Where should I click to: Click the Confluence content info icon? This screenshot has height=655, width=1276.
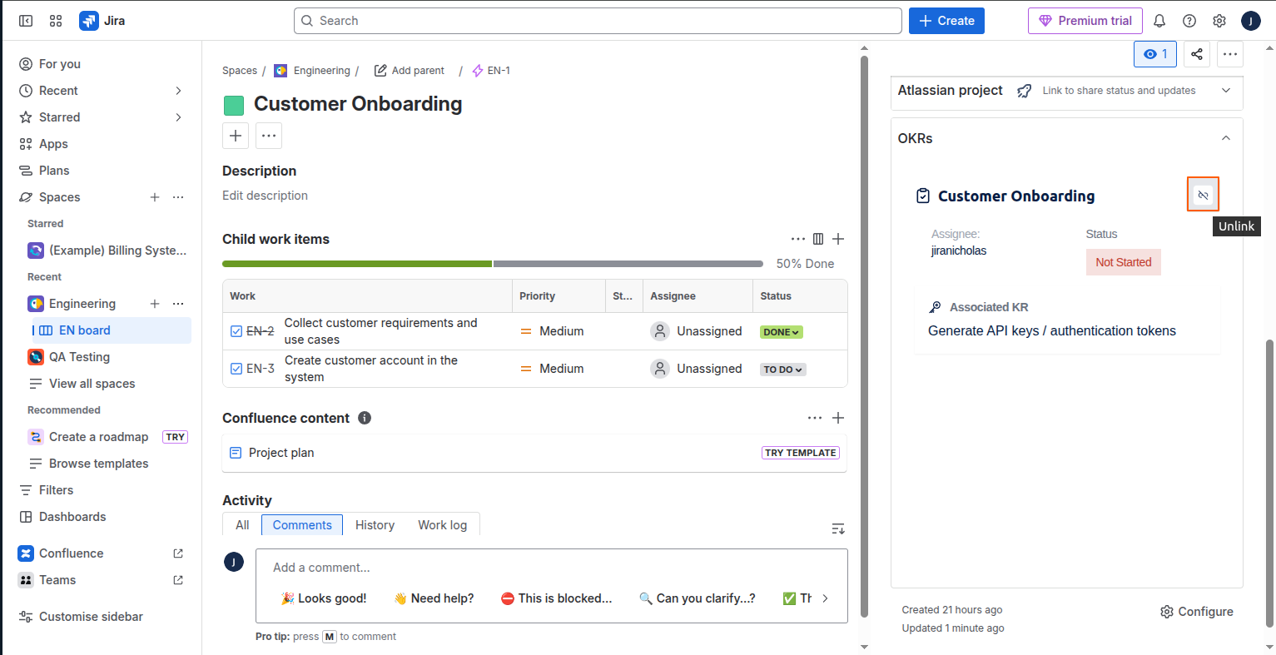click(365, 418)
